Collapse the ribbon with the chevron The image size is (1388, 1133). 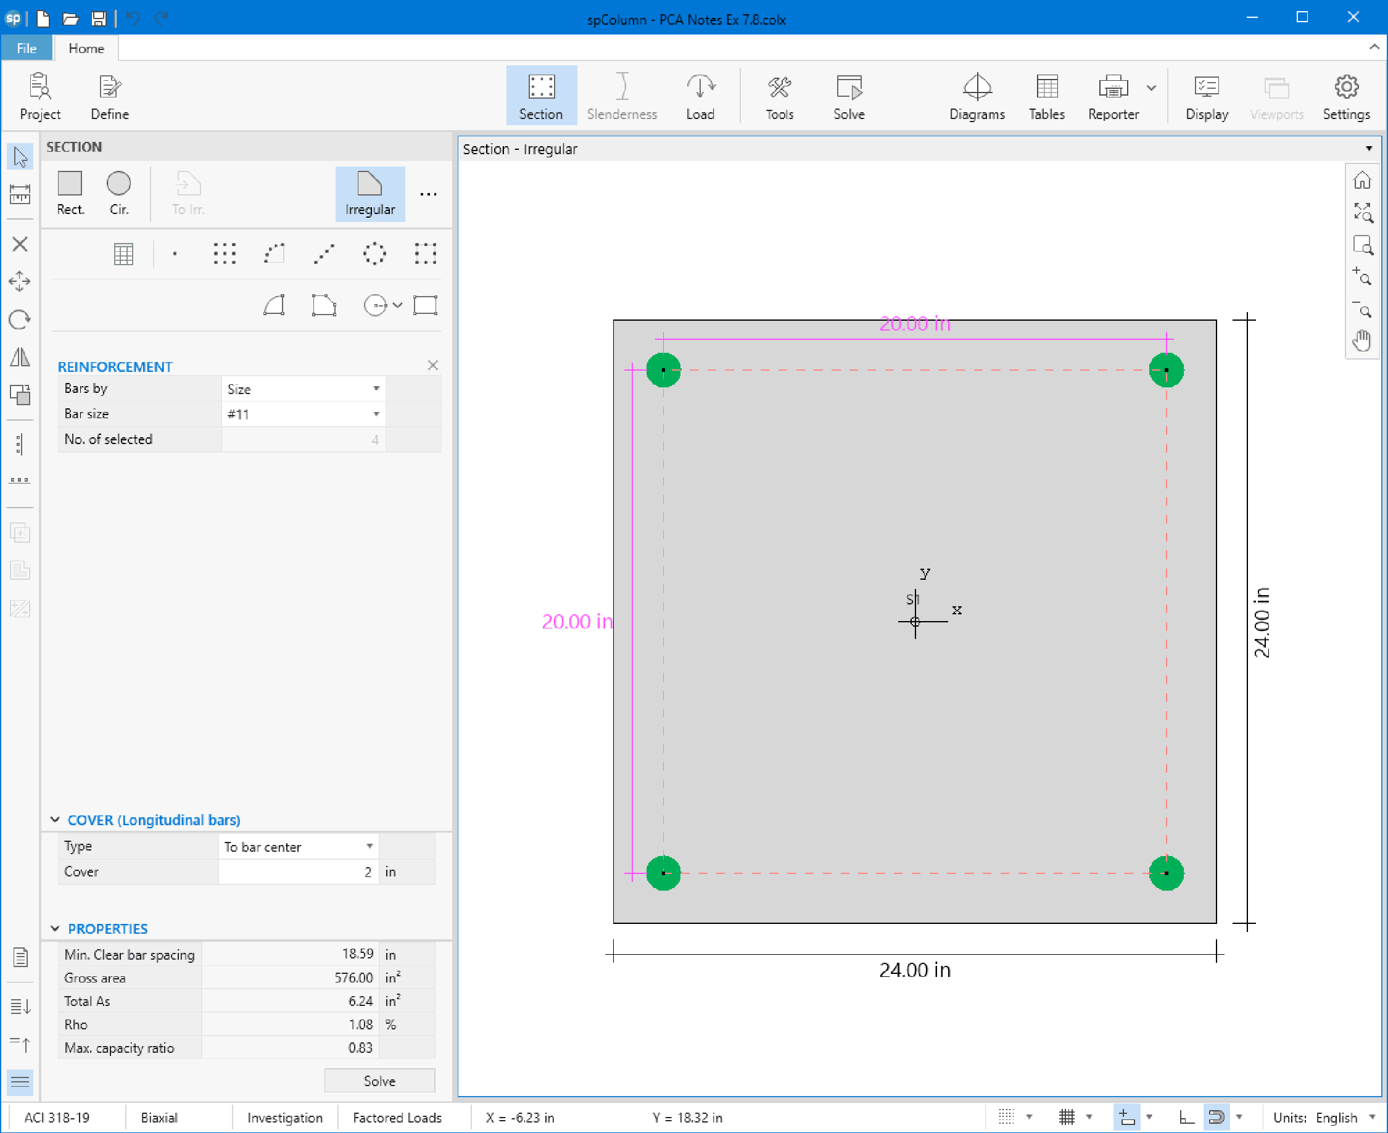click(1374, 47)
